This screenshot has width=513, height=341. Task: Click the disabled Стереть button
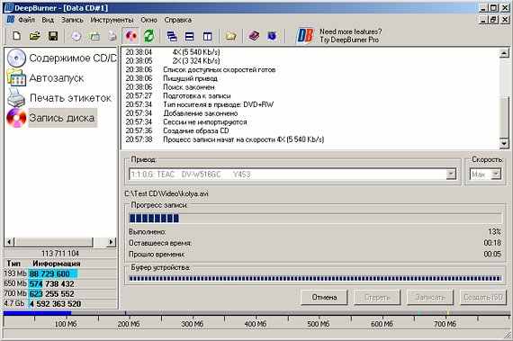pos(377,297)
